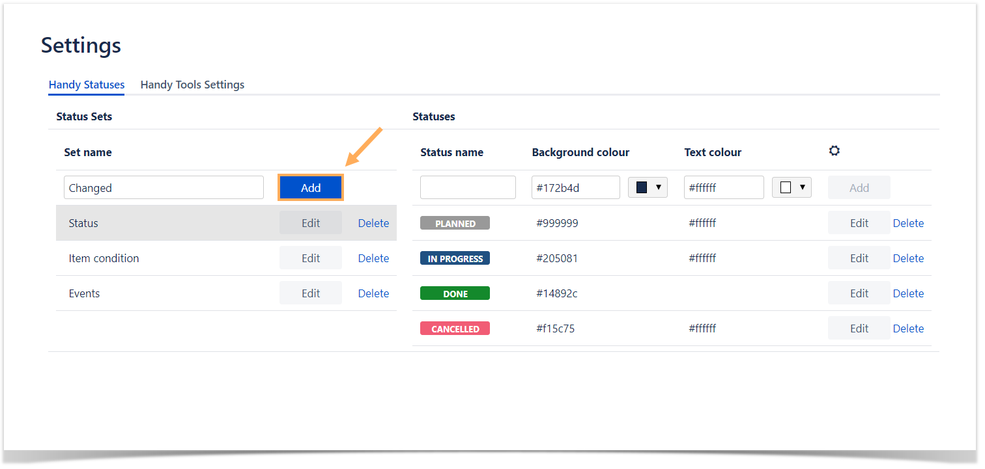
Task: Click the white text colour swatch
Action: (786, 187)
